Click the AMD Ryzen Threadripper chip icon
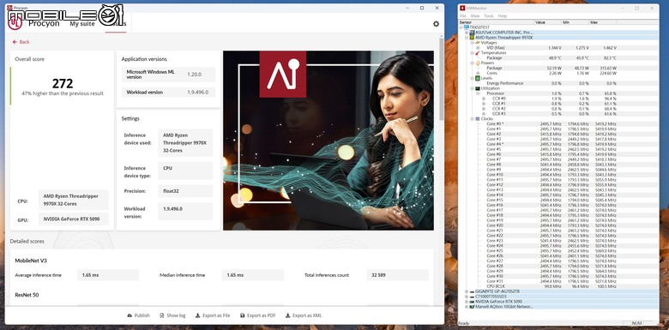The height and width of the screenshot is (330, 669). (x=472, y=37)
